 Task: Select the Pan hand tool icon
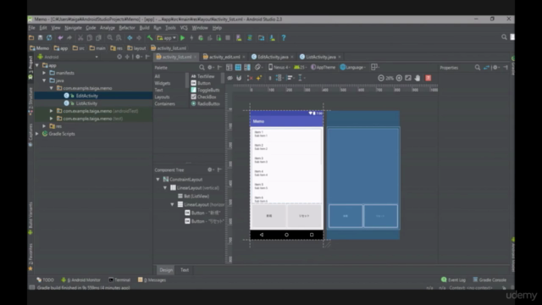pos(418,78)
